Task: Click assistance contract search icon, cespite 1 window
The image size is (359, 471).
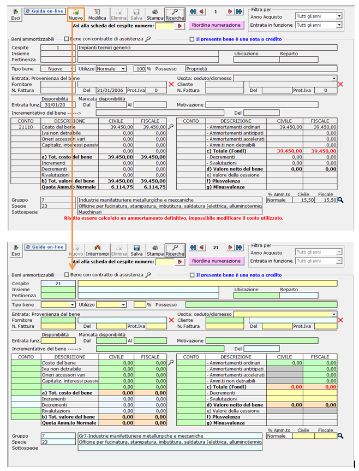Action: (148, 39)
